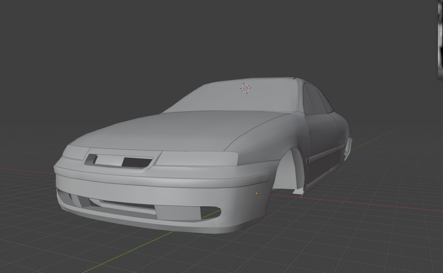Click the 3D cursor on the windshield
This screenshot has width=443, height=273.
point(246,88)
